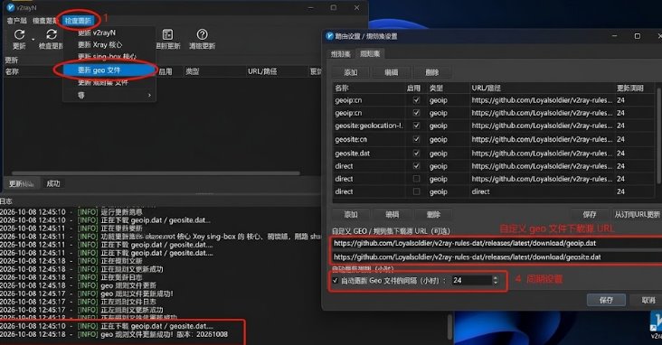Increase the Geo update interval with up arrow
This screenshot has height=345, width=662.
point(496,278)
